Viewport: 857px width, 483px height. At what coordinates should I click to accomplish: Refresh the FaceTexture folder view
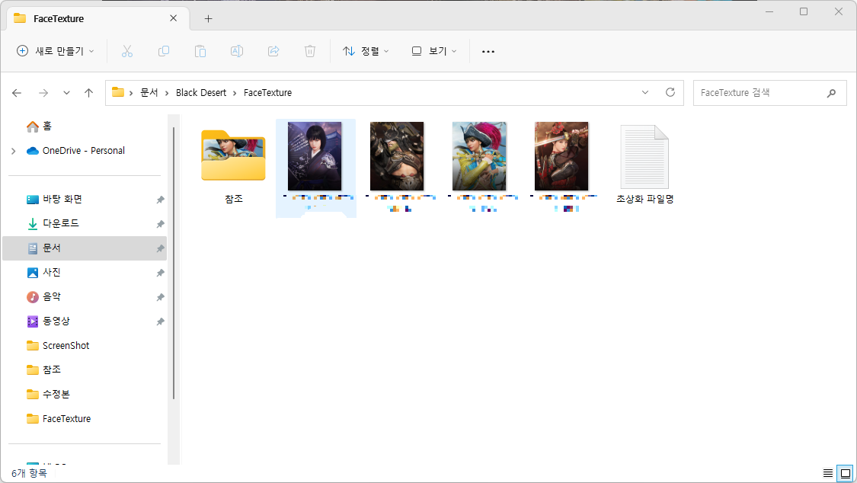(x=670, y=92)
